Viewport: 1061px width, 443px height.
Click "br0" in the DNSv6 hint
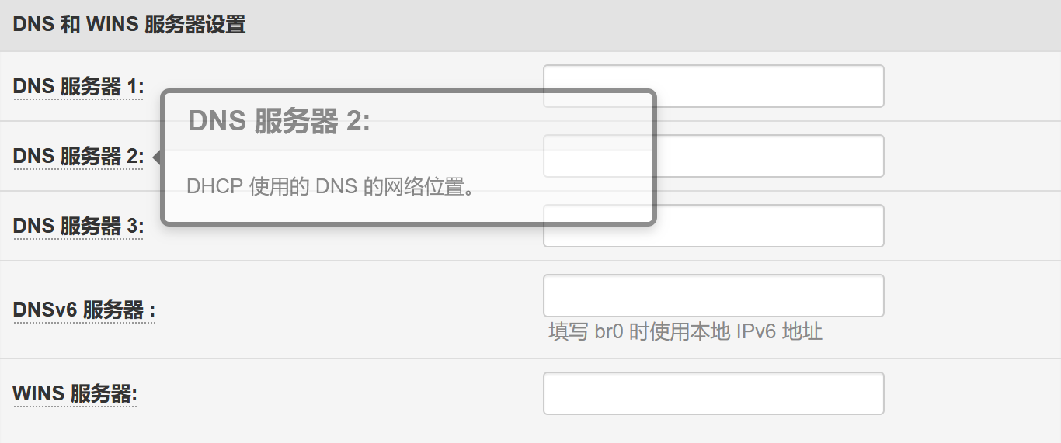pos(610,332)
